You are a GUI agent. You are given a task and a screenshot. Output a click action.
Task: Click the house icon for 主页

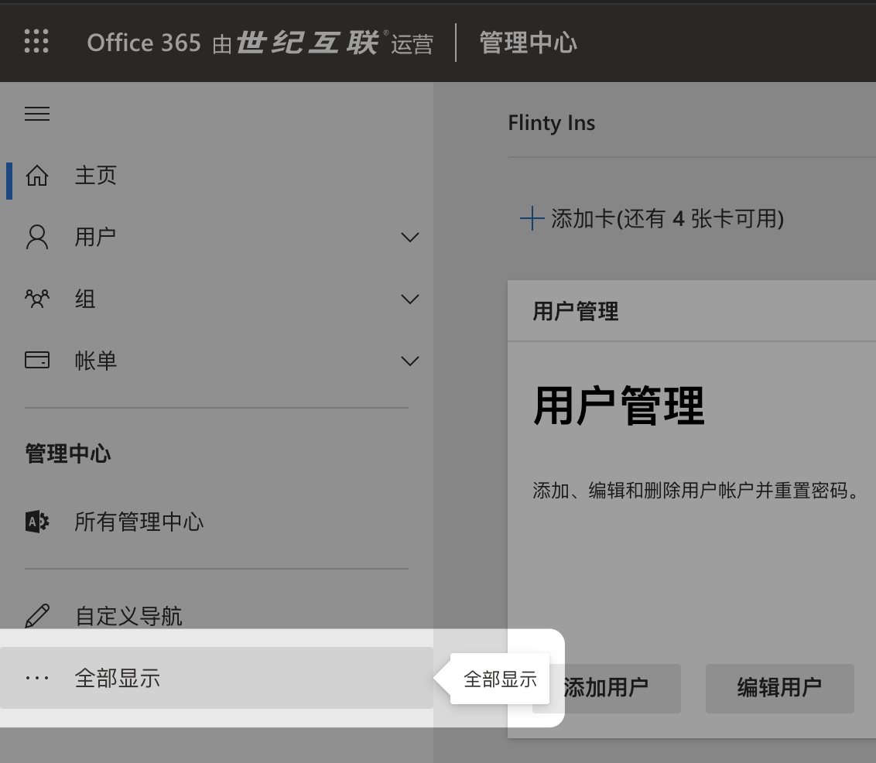[37, 176]
